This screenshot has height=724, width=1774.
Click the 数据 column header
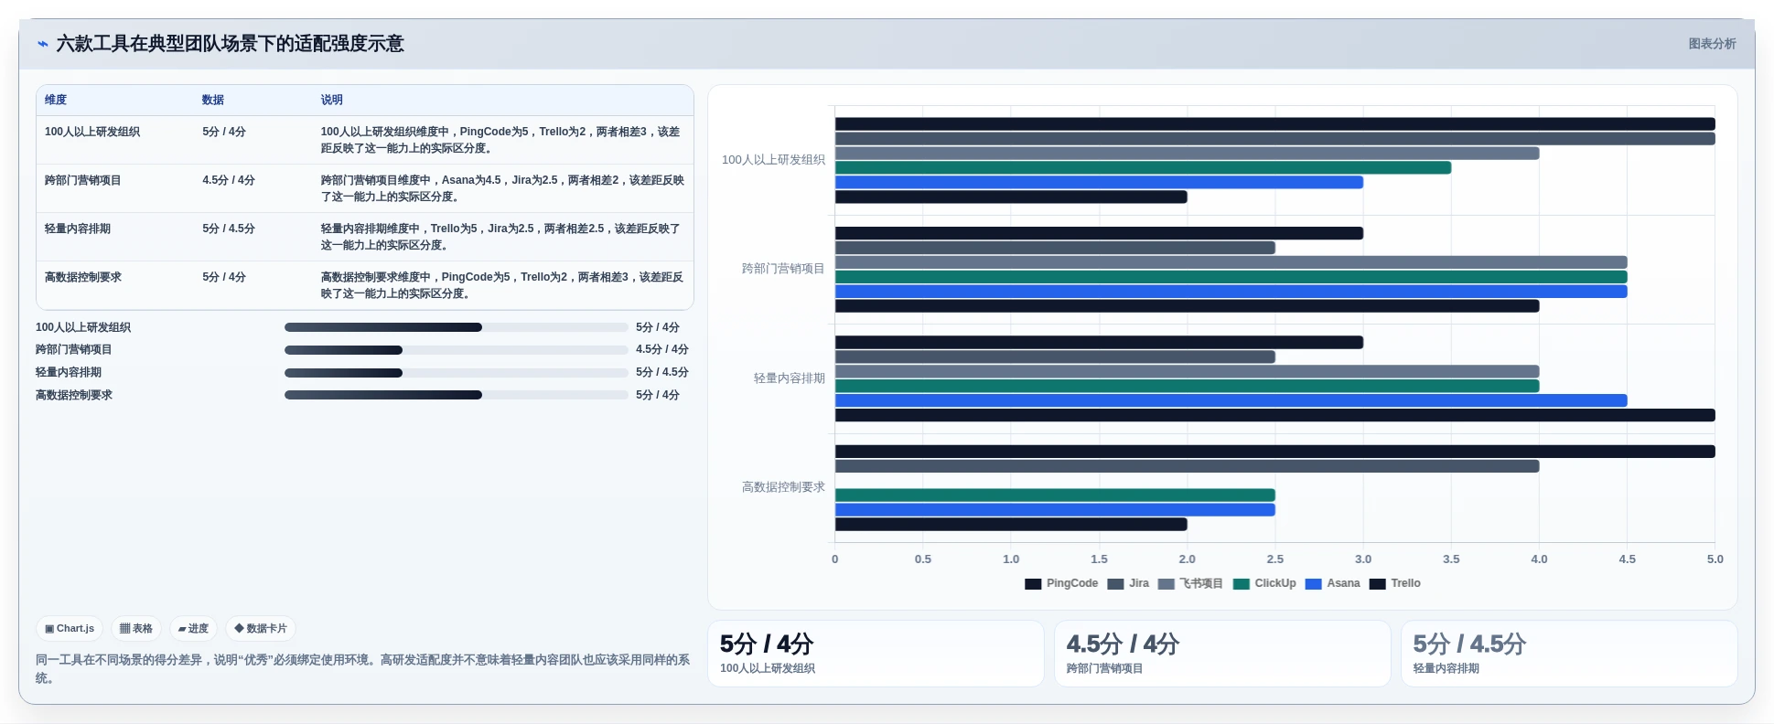(213, 100)
